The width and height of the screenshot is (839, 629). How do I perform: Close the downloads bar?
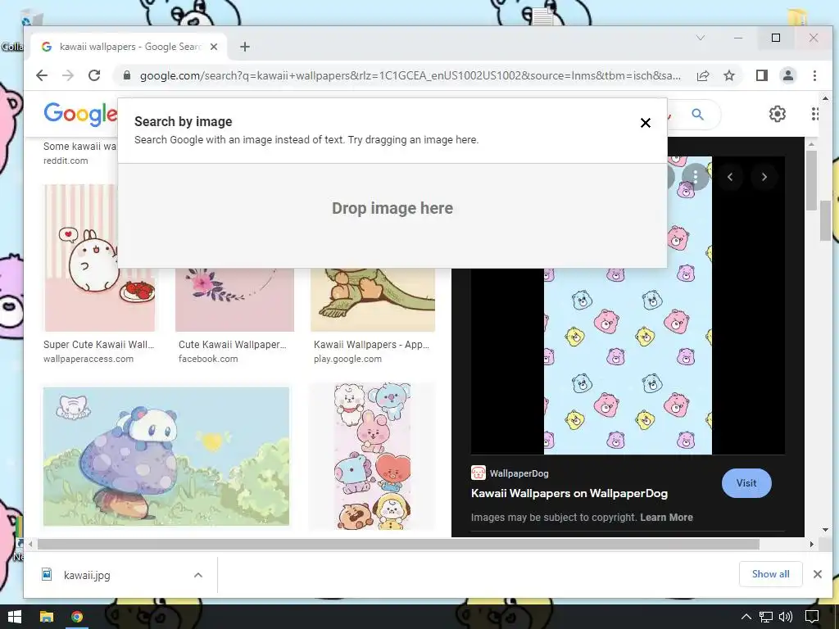(817, 574)
